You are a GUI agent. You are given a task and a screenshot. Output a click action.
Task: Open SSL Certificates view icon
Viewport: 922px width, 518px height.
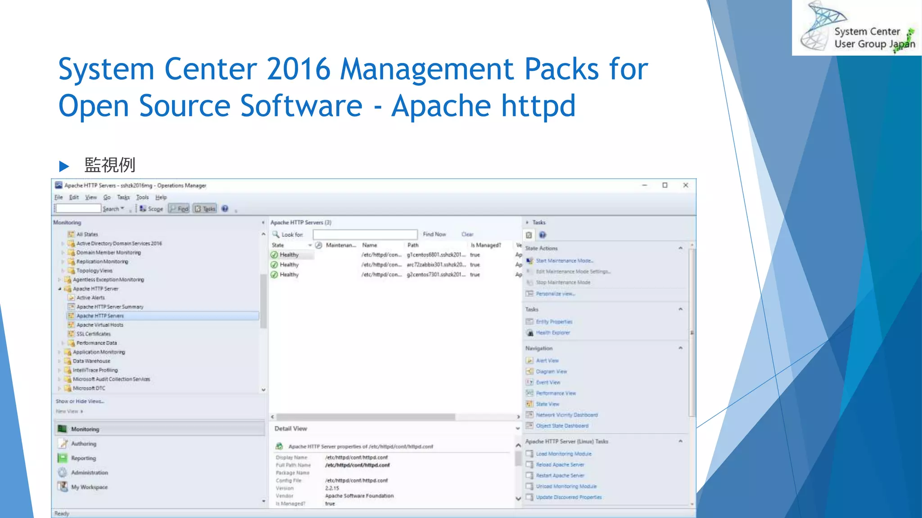(71, 334)
